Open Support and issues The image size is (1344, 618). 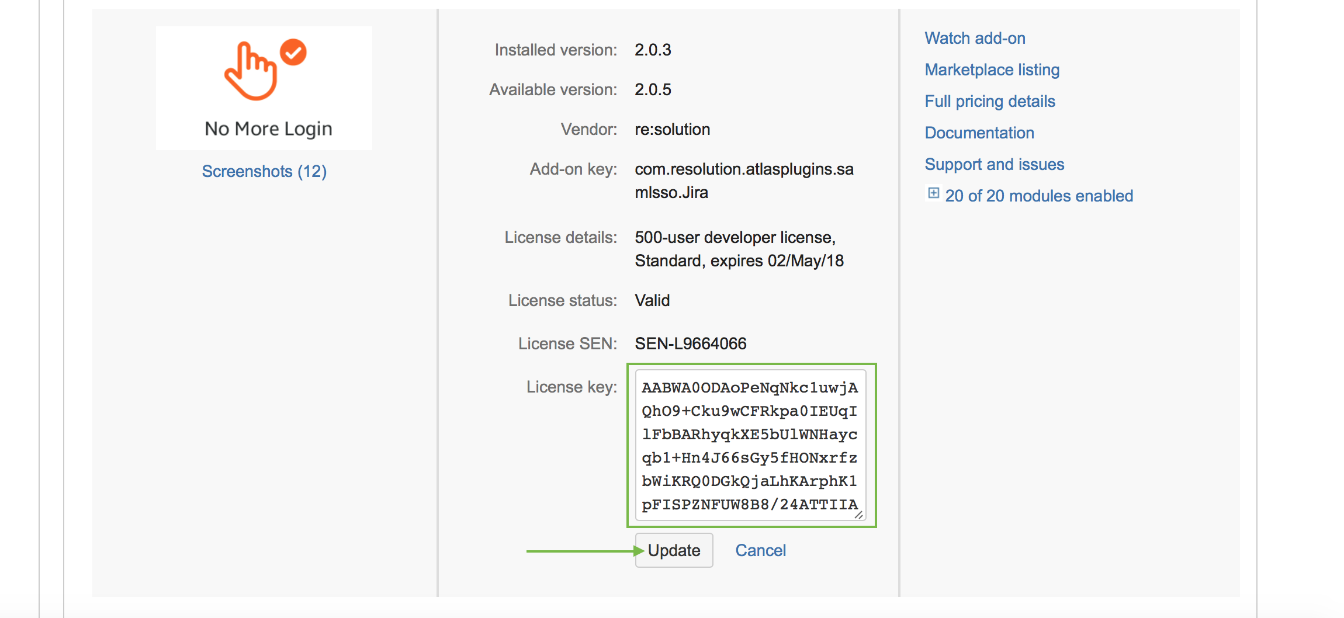tap(995, 164)
